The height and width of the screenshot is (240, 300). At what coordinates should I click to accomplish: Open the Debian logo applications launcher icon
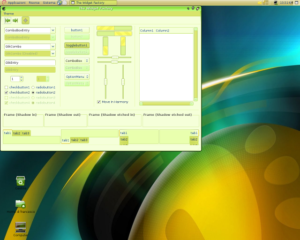point(4,2)
